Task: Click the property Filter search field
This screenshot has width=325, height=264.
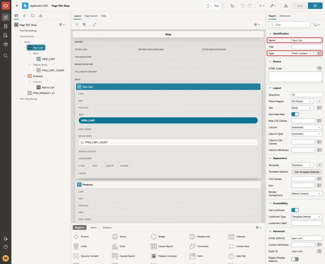Action: click(x=289, y=25)
